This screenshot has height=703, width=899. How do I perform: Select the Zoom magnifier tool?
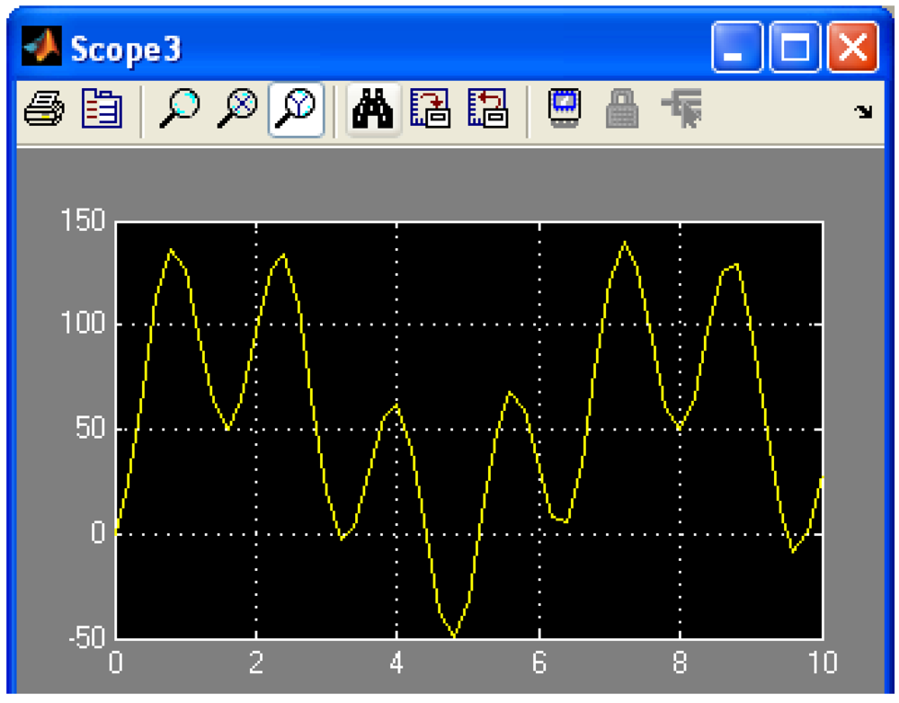(x=179, y=111)
